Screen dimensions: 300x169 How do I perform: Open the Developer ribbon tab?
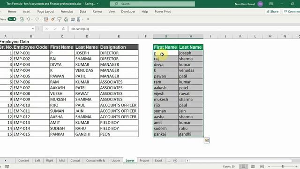click(x=128, y=11)
